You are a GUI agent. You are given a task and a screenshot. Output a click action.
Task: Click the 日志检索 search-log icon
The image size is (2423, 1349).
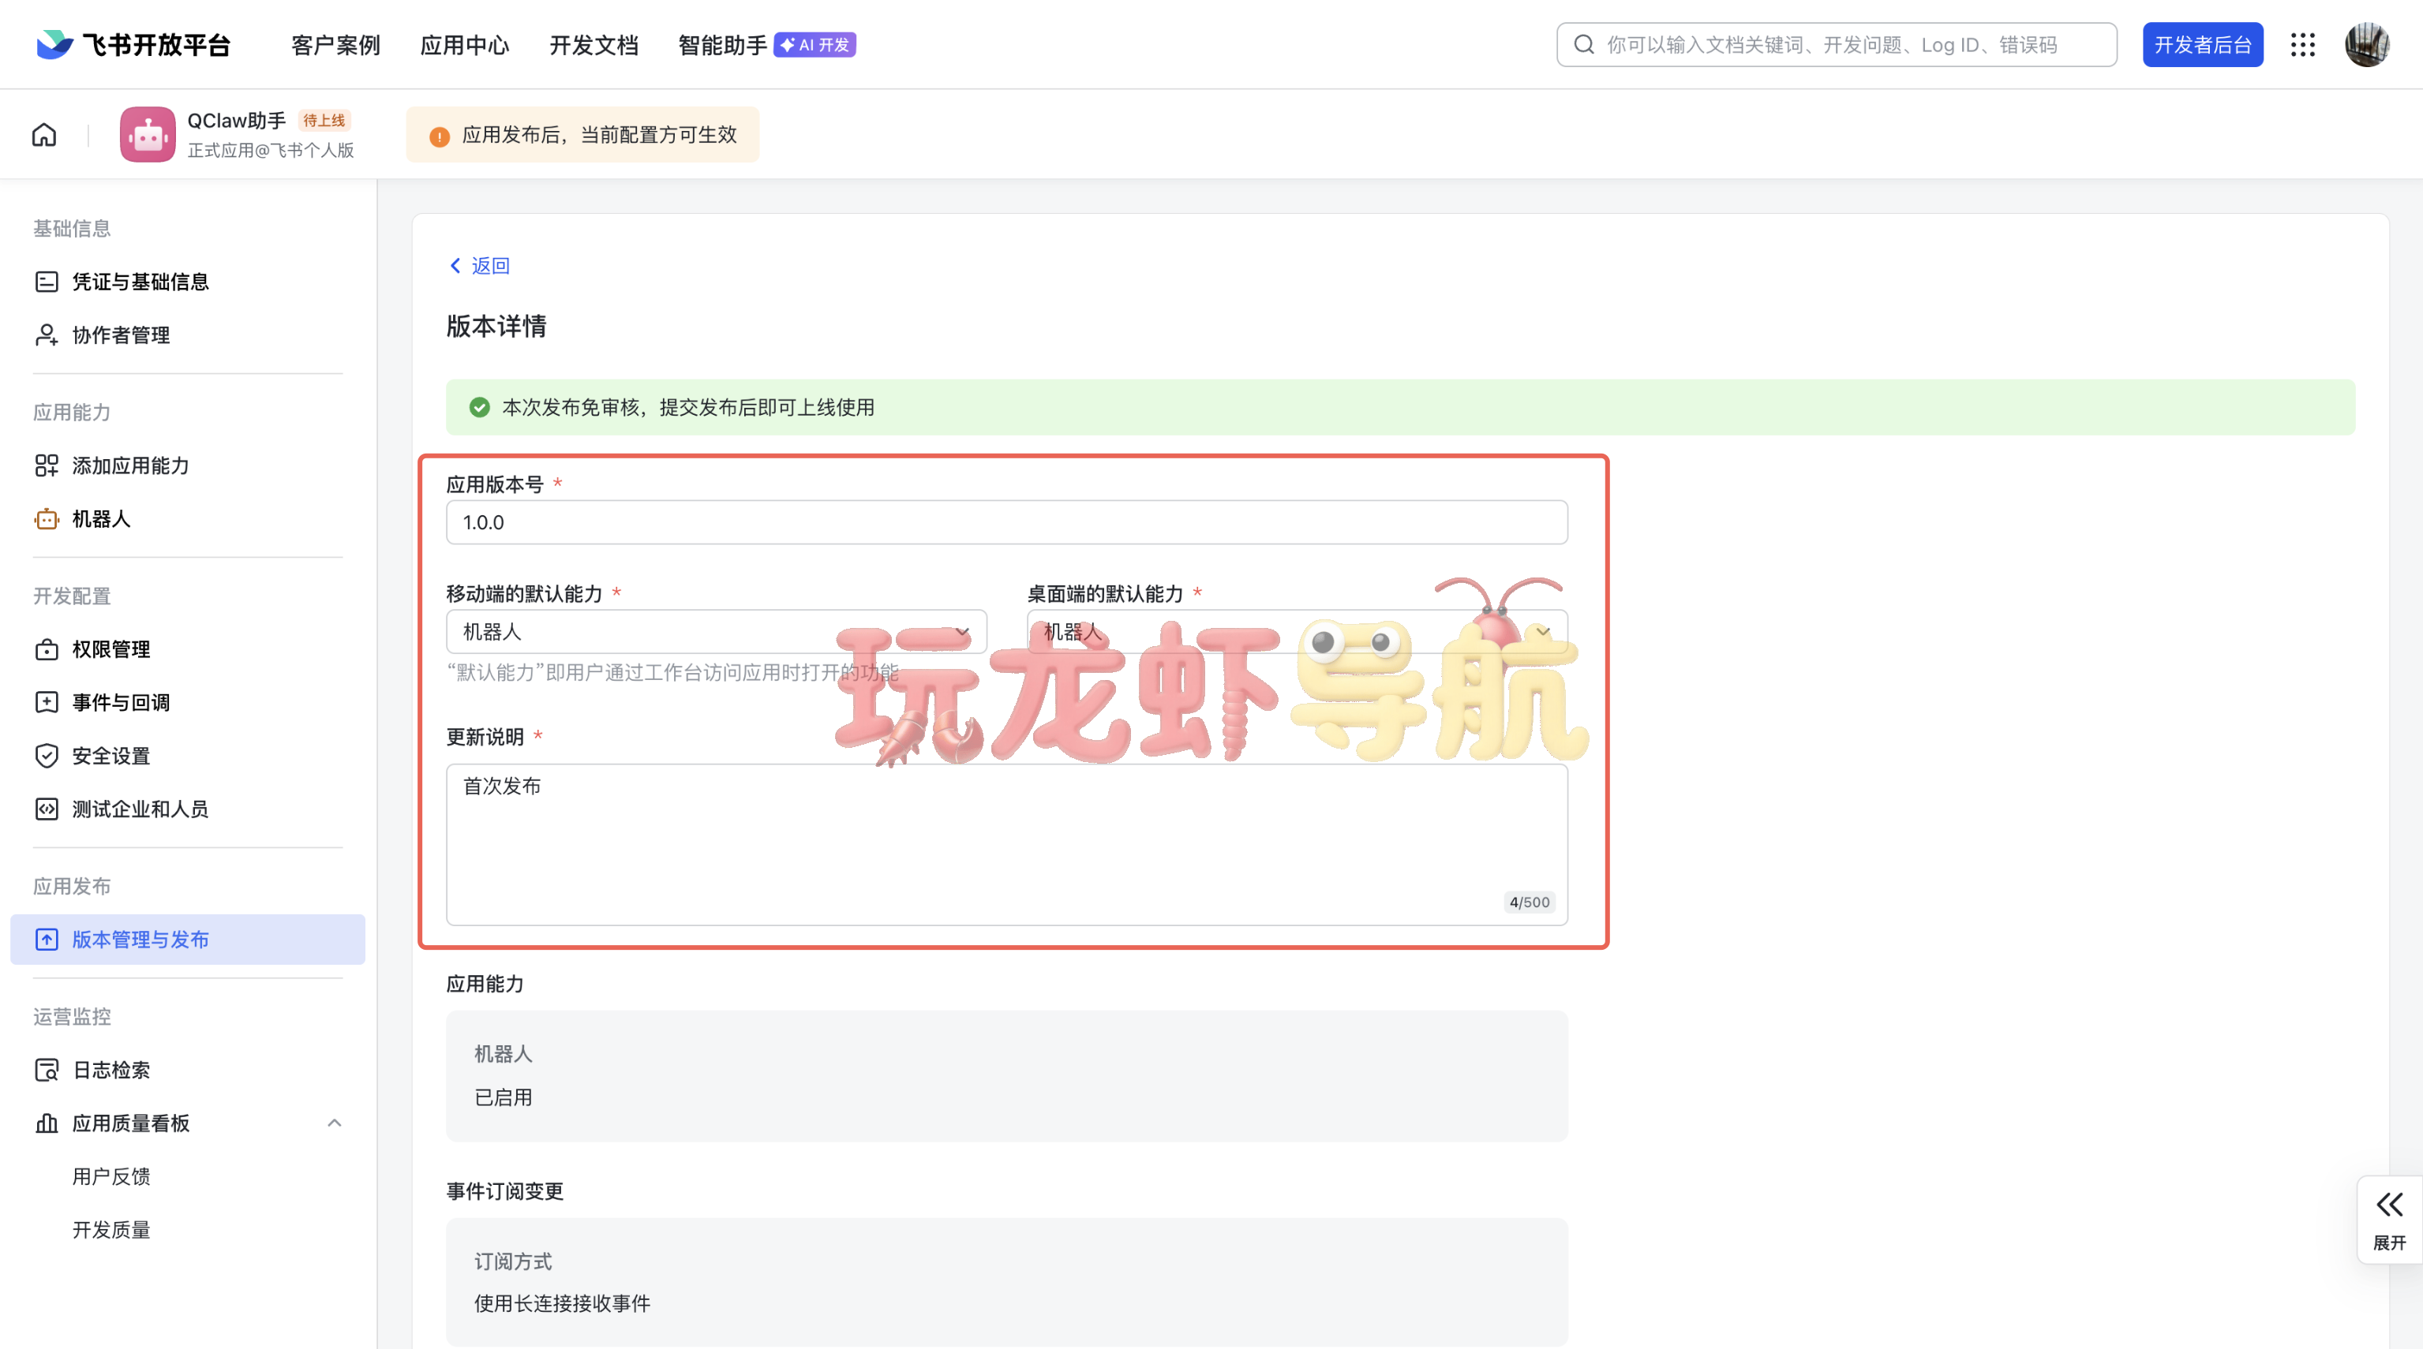[46, 1070]
